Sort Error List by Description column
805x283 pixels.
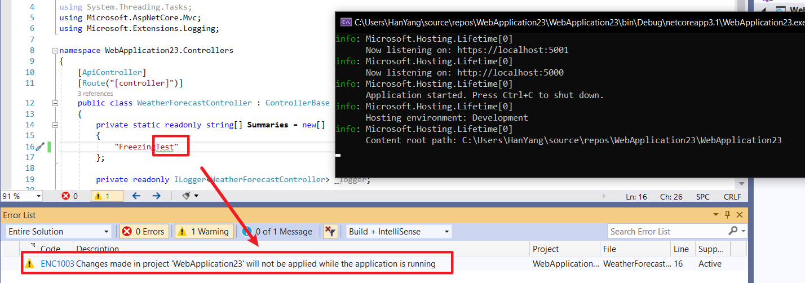(x=98, y=249)
